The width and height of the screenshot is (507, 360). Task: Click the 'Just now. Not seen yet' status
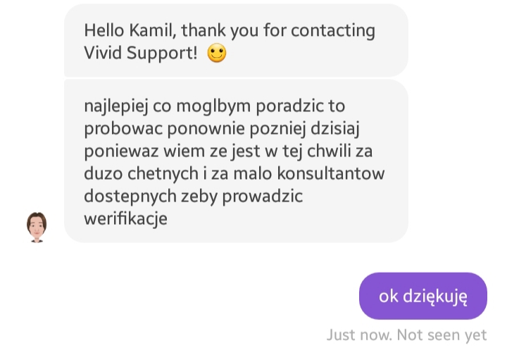[406, 335]
